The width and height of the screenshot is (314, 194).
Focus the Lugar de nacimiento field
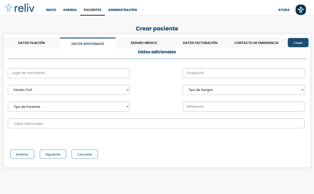coord(69,73)
